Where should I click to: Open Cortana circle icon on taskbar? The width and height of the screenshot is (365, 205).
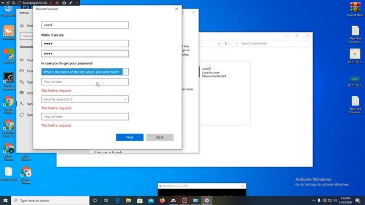pos(95,200)
